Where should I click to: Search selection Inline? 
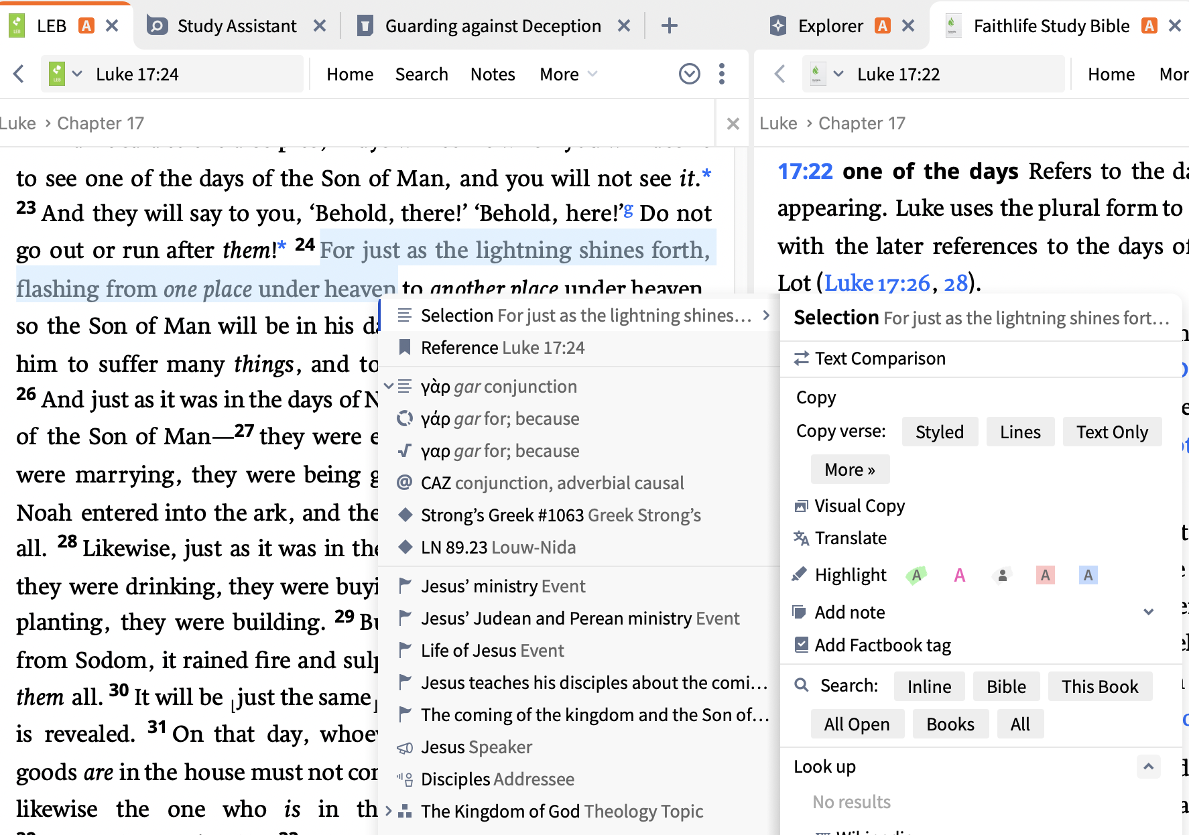tap(929, 686)
